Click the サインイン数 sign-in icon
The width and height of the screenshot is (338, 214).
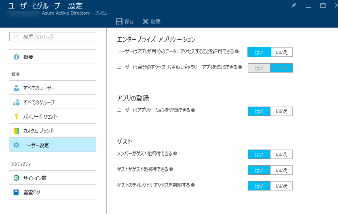[16, 178]
